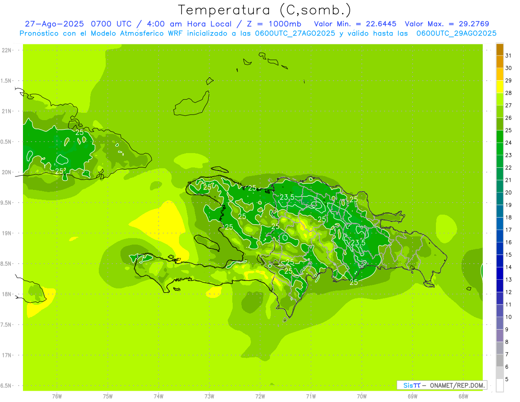The height and width of the screenshot is (402, 520).
Task: Click the legend value '24'
Action: coord(509,143)
